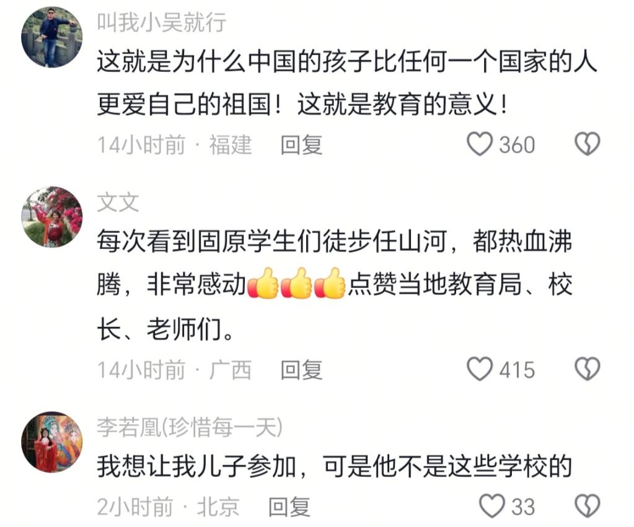Reply to the 福建 comment via 回复
634x527 pixels.
(x=301, y=145)
